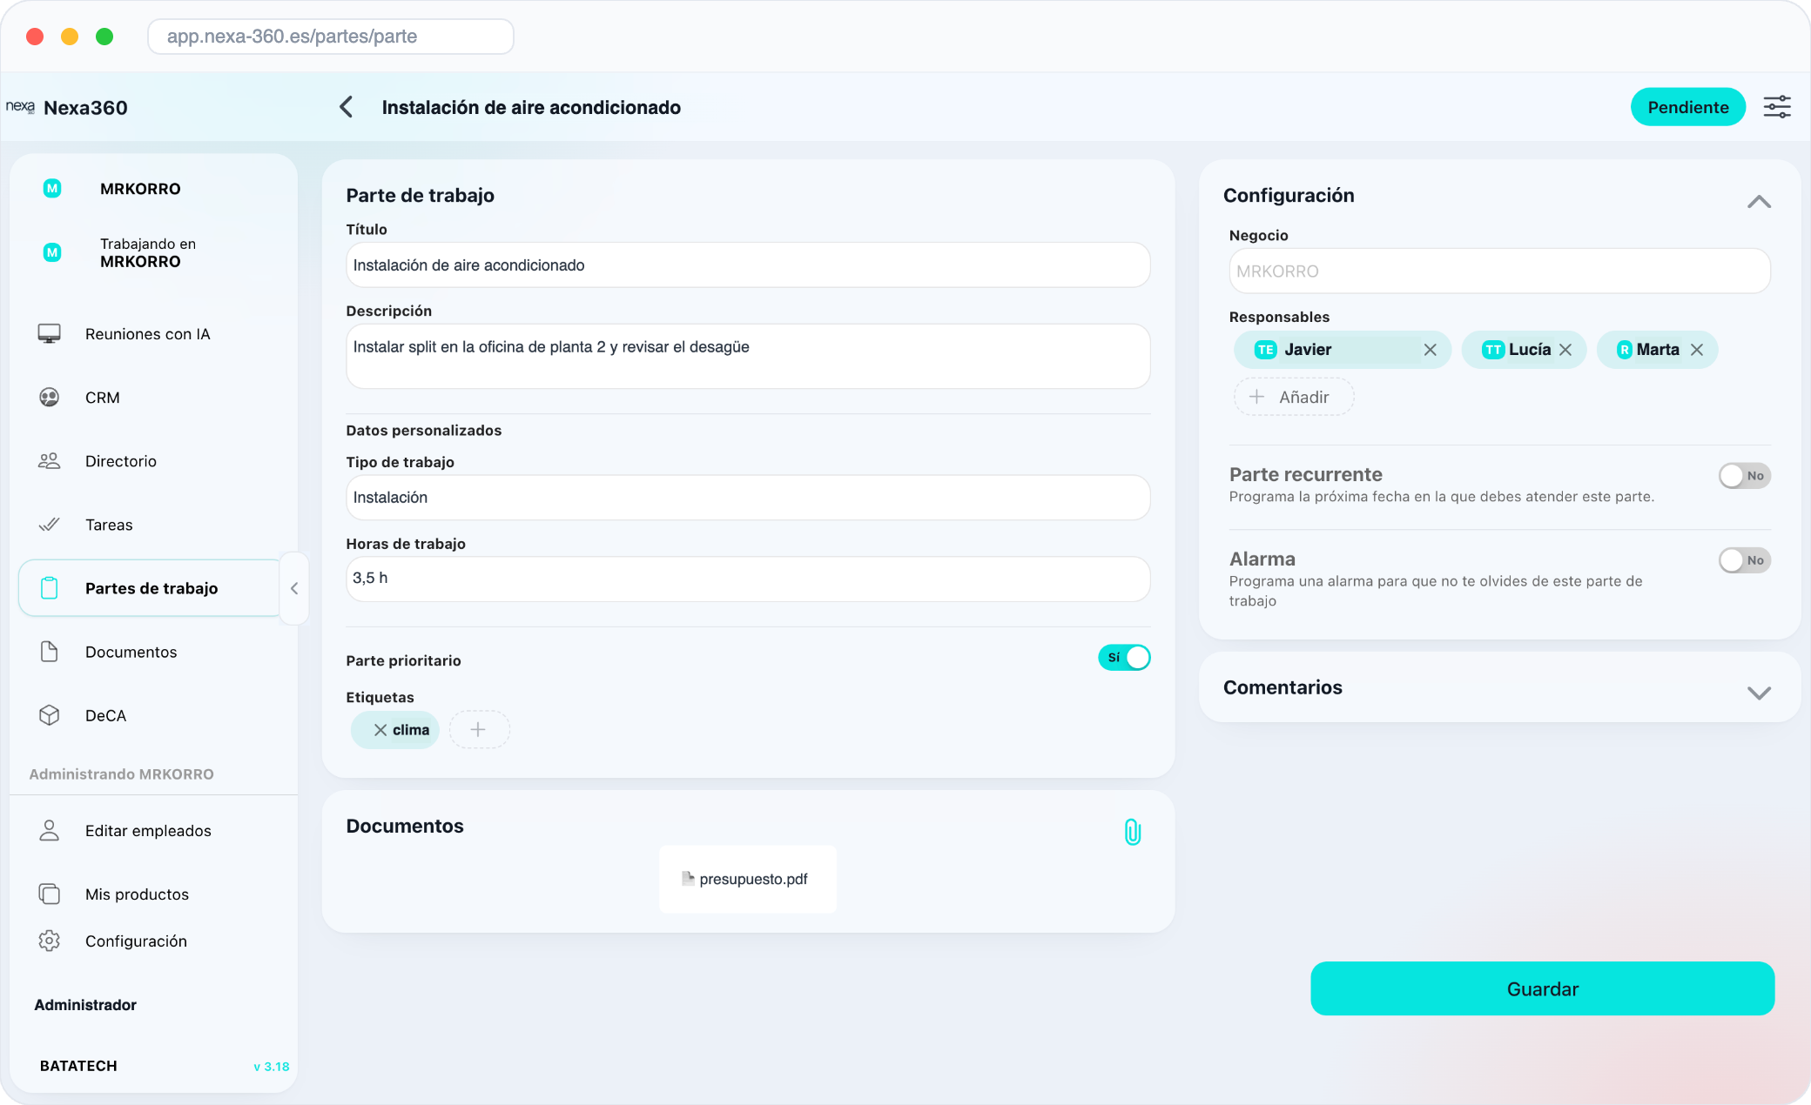Open the Mis productos icon
Image resolution: width=1811 pixels, height=1105 pixels.
(x=50, y=894)
